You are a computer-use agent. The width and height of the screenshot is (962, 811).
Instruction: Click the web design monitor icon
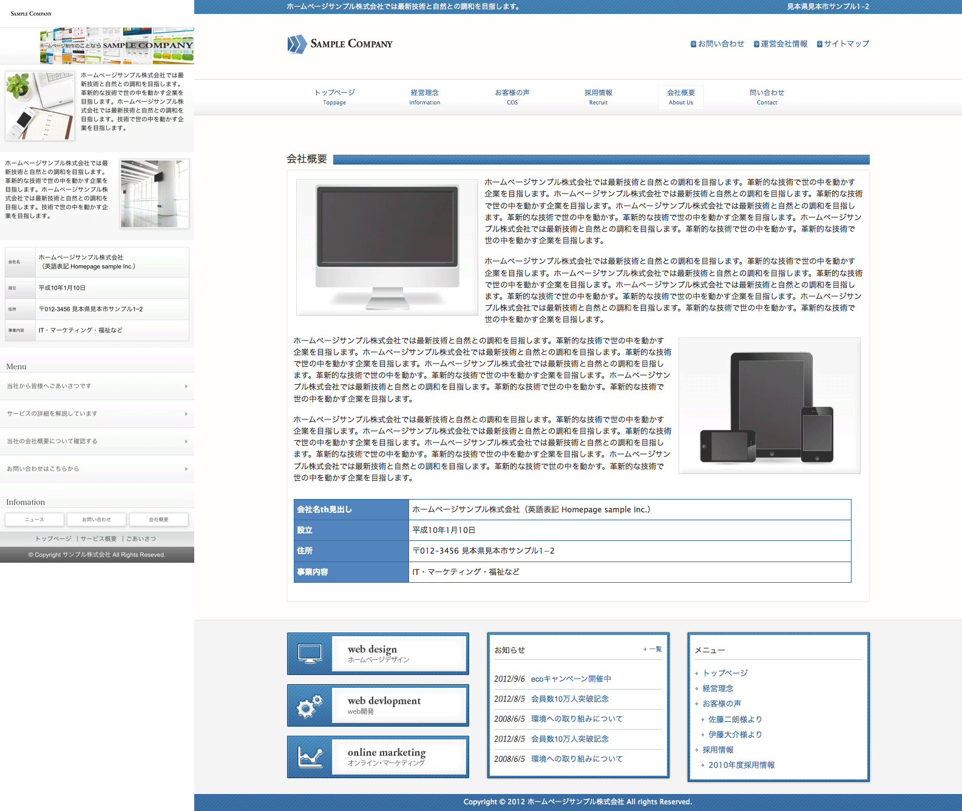tap(310, 653)
